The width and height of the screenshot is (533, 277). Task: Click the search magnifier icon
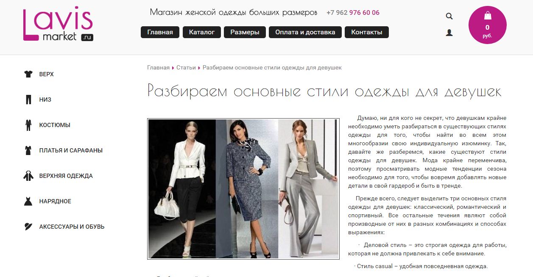click(x=449, y=17)
